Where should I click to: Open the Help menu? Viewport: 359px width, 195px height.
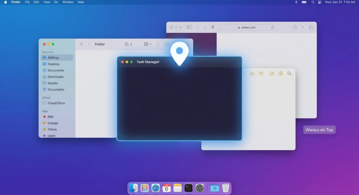click(81, 2)
